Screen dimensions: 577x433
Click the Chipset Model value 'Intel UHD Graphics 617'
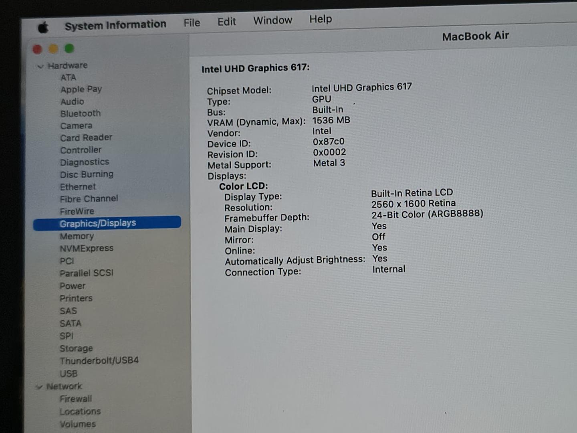pos(362,87)
